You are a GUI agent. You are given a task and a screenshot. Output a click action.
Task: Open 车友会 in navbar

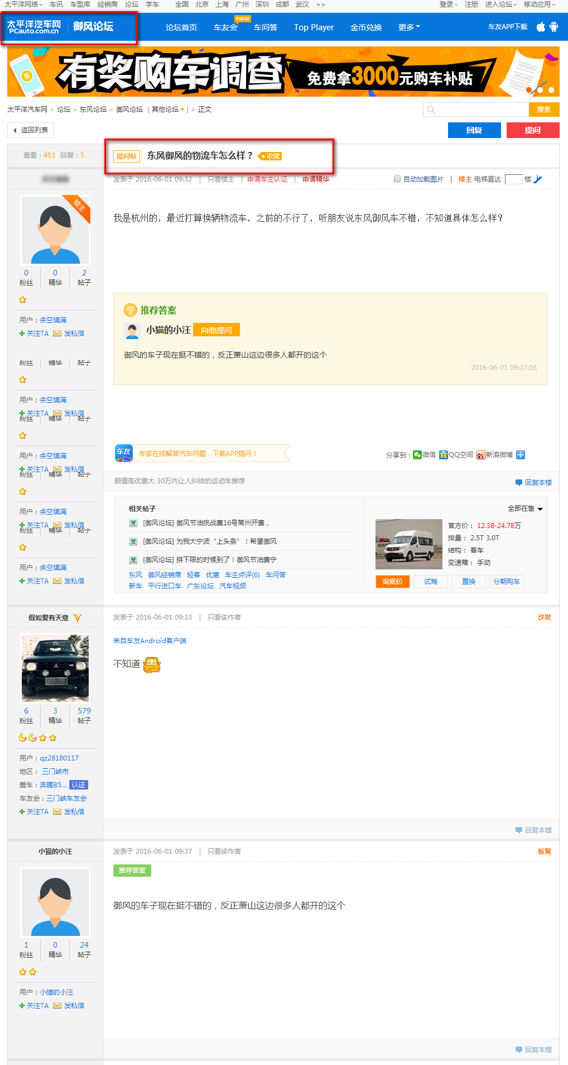[225, 27]
